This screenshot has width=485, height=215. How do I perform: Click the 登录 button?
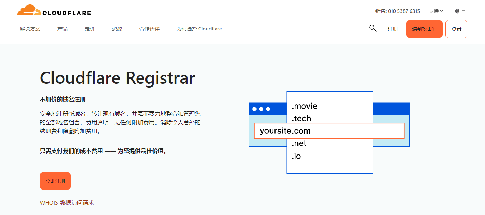tap(456, 29)
